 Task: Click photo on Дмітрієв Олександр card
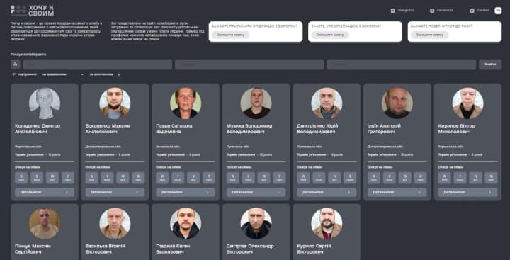pos(256,223)
